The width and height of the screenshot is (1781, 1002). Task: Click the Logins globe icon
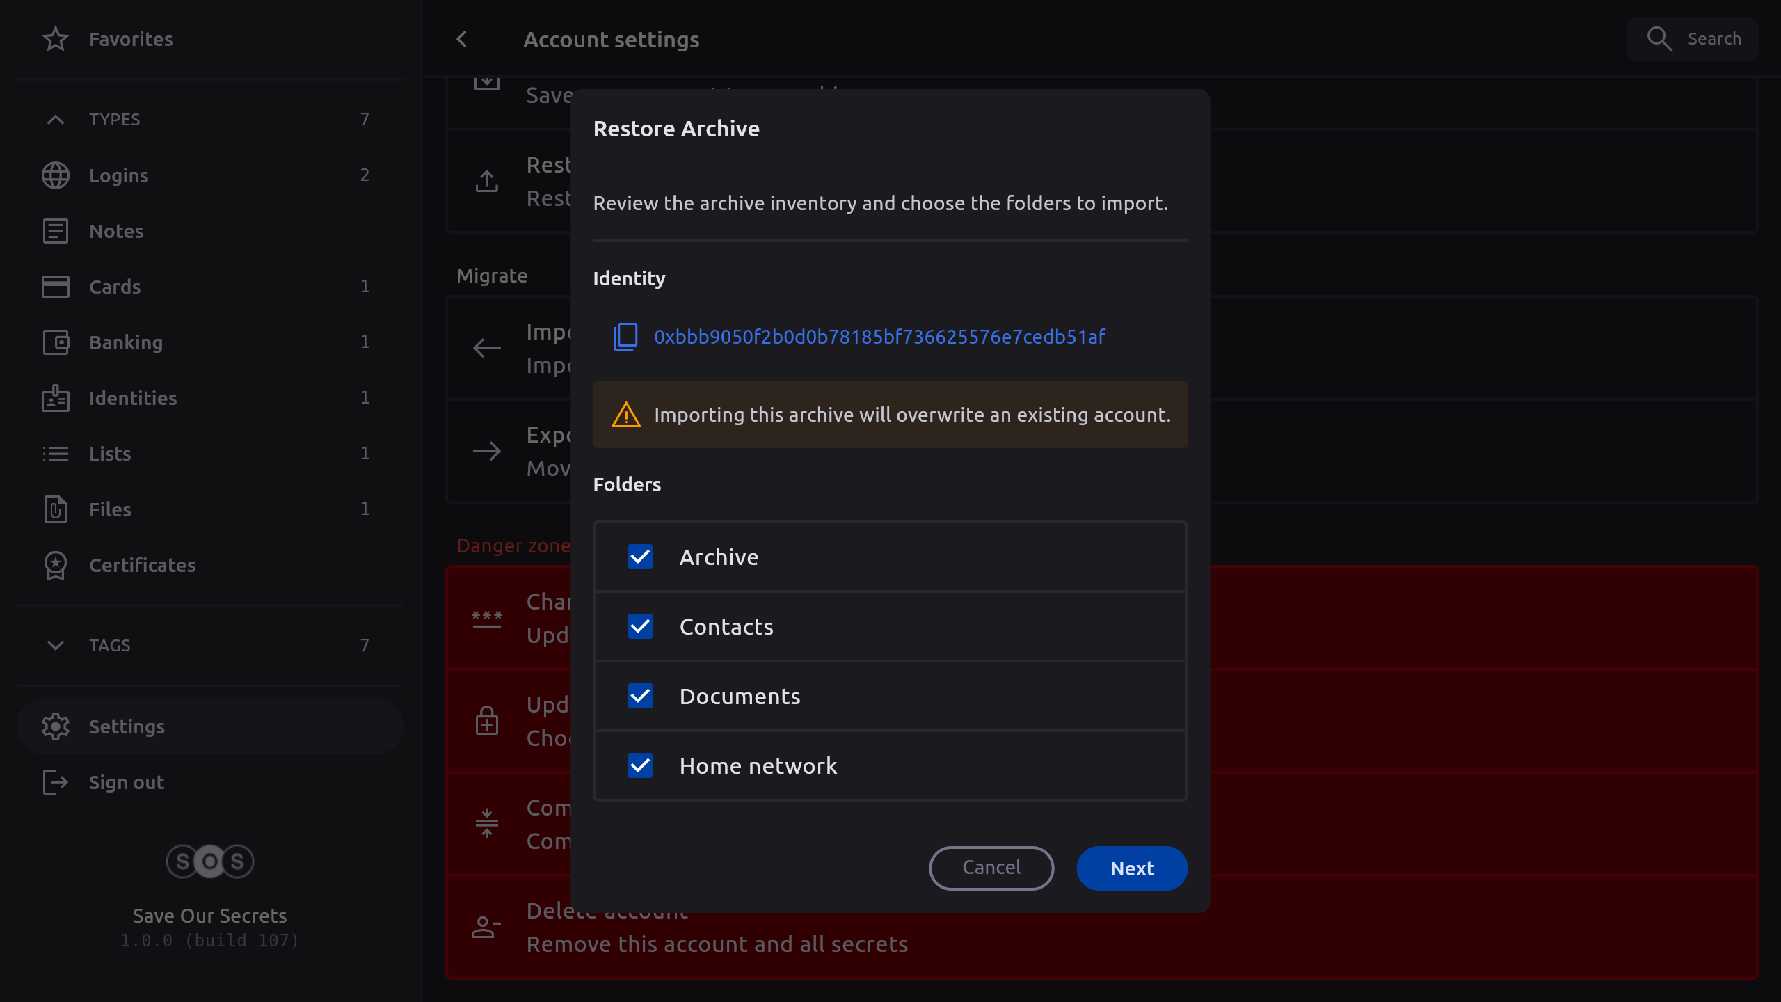56,175
